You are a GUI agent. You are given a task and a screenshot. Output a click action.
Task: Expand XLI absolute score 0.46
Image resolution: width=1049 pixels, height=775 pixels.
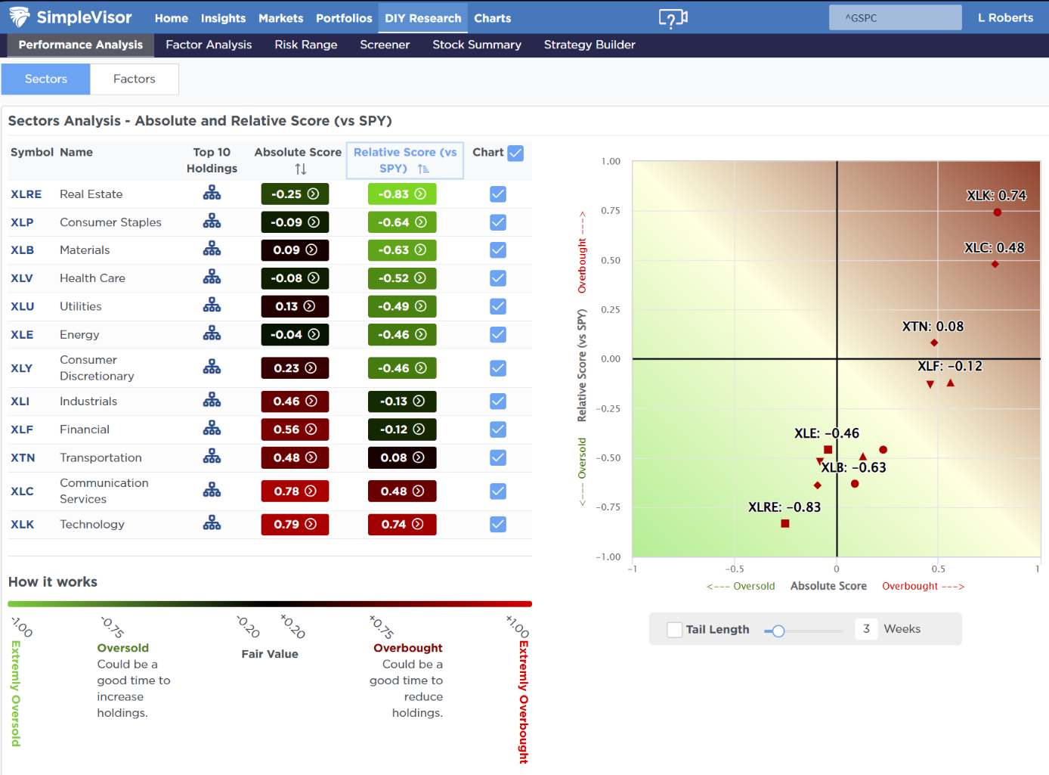295,401
